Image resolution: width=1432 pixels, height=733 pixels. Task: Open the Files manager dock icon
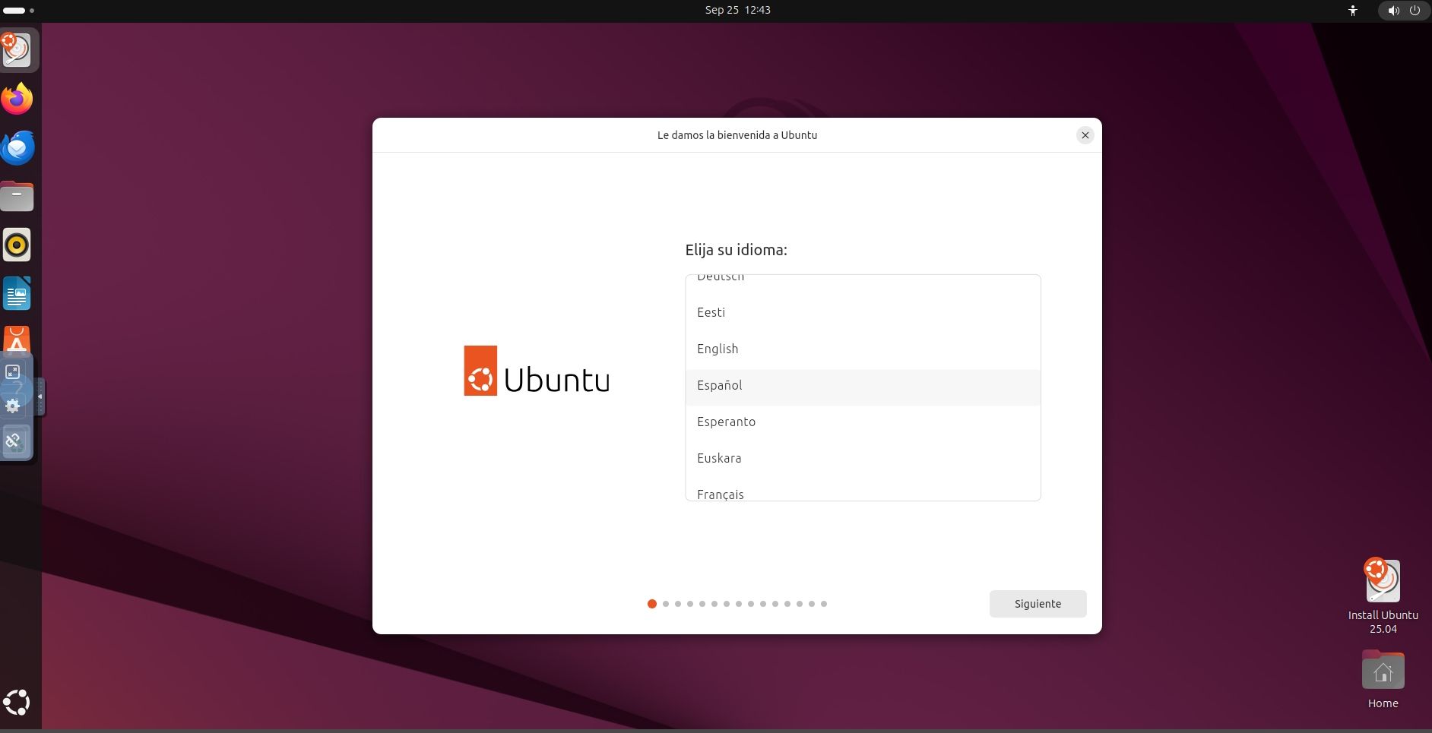[x=17, y=197]
